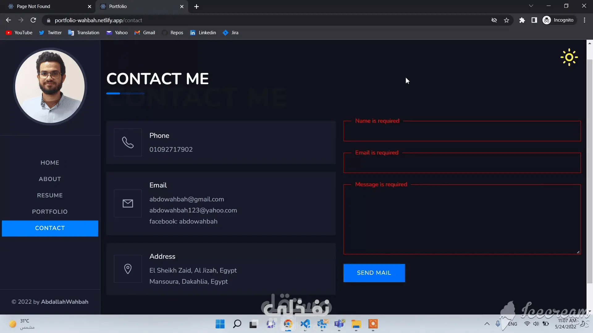593x333 pixels.
Task: Click the address location pin icon
Action: pyautogui.click(x=128, y=269)
